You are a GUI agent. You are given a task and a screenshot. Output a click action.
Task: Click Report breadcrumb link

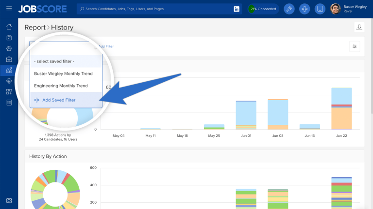35,28
